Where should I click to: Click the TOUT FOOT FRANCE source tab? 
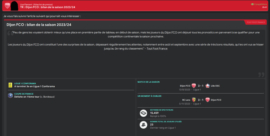click(x=255, y=22)
